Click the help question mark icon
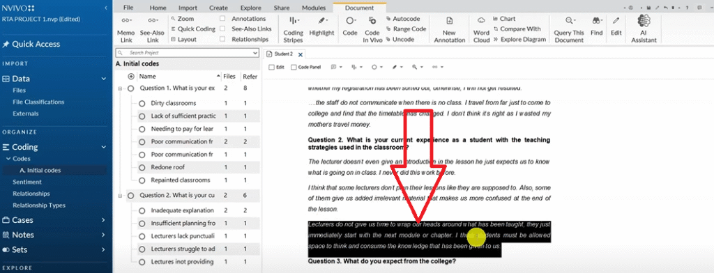Image resolution: width=714 pixels, height=273 pixels. tap(687, 8)
